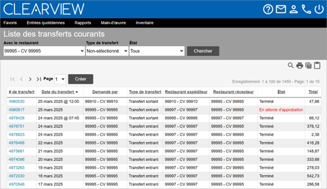This screenshot has width=327, height=189.
Task: Open the user profile icon
Action: click(x=293, y=9)
